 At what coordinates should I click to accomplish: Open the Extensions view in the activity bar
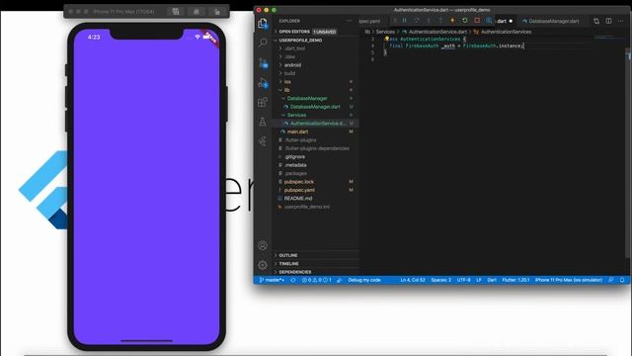263,102
